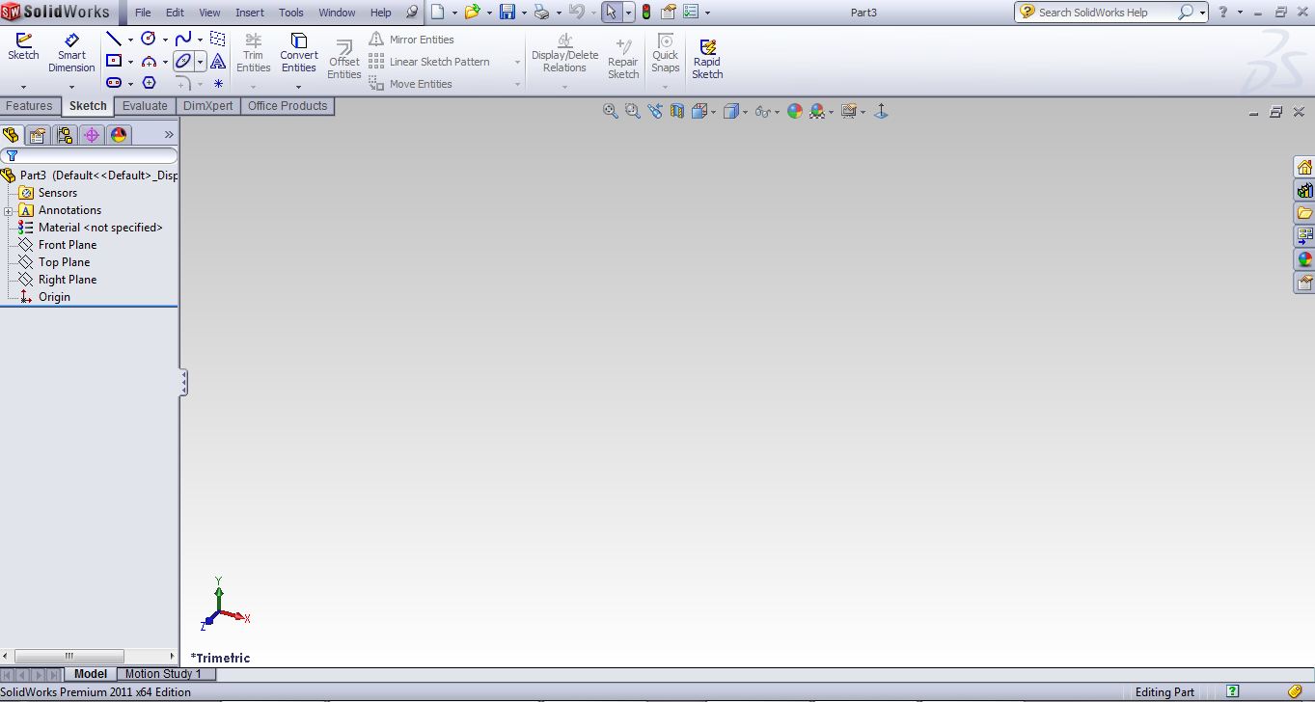The width and height of the screenshot is (1315, 702).
Task: Select the Polygon sketch tool
Action: click(149, 84)
